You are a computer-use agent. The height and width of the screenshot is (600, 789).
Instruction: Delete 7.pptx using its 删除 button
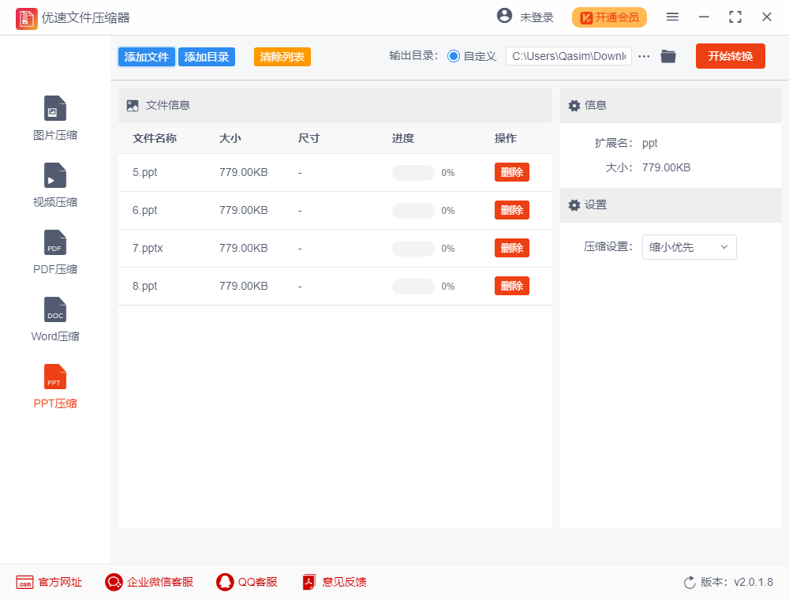click(x=511, y=248)
